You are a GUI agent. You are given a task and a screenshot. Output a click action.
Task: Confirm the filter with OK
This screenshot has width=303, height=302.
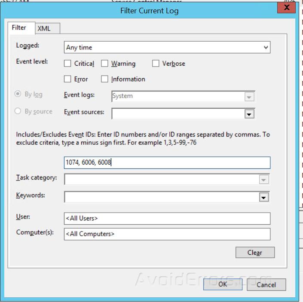[223, 284]
